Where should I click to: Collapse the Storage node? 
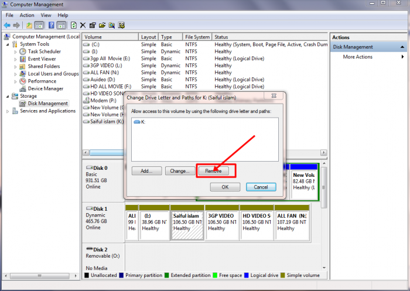pos(8,97)
